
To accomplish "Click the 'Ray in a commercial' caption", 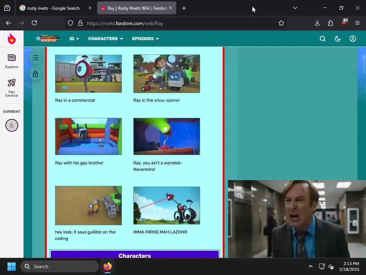I will click(x=75, y=100).
